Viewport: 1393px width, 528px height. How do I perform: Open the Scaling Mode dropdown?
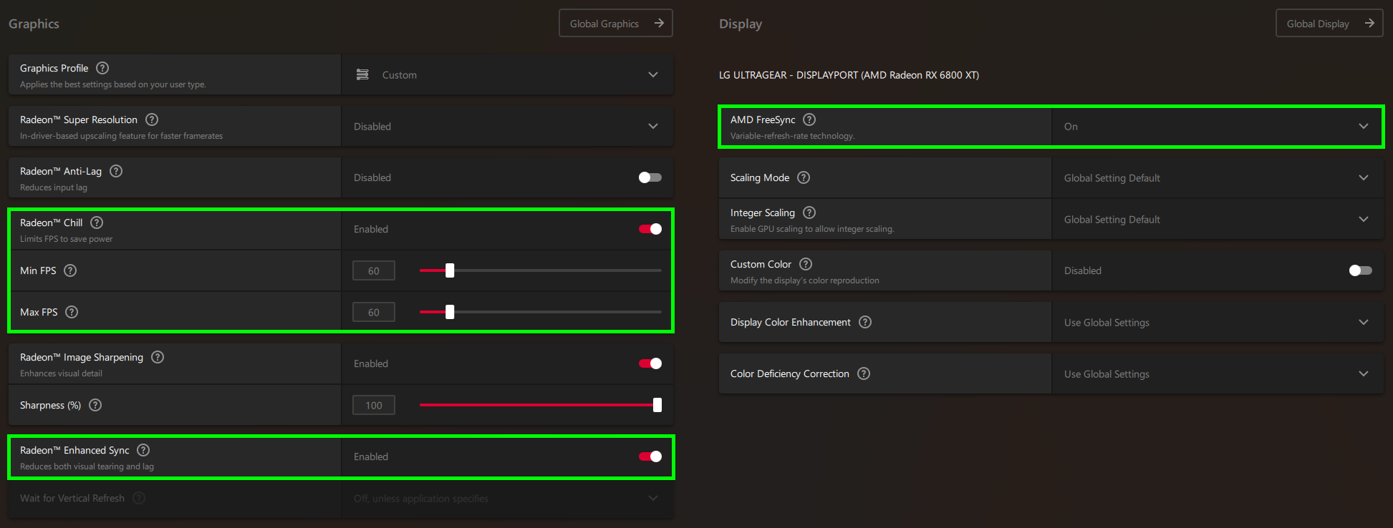pyautogui.click(x=1217, y=178)
